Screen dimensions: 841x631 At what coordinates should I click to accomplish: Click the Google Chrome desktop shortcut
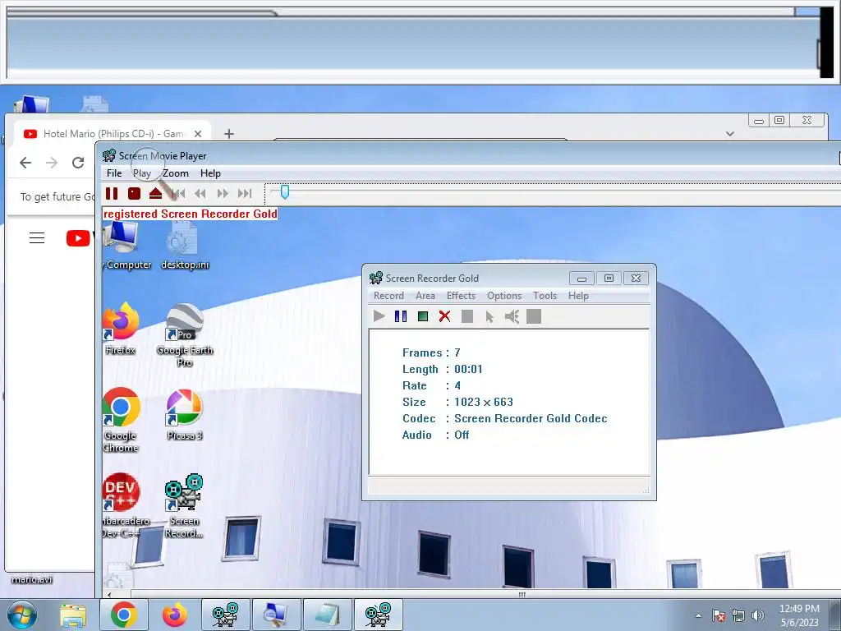(122, 420)
